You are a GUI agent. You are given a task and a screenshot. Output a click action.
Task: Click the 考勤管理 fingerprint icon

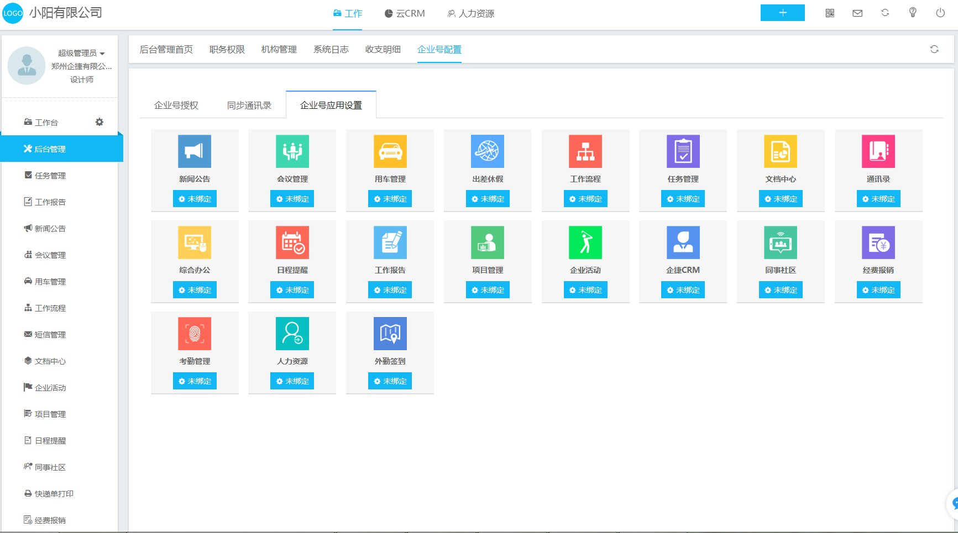tap(195, 334)
